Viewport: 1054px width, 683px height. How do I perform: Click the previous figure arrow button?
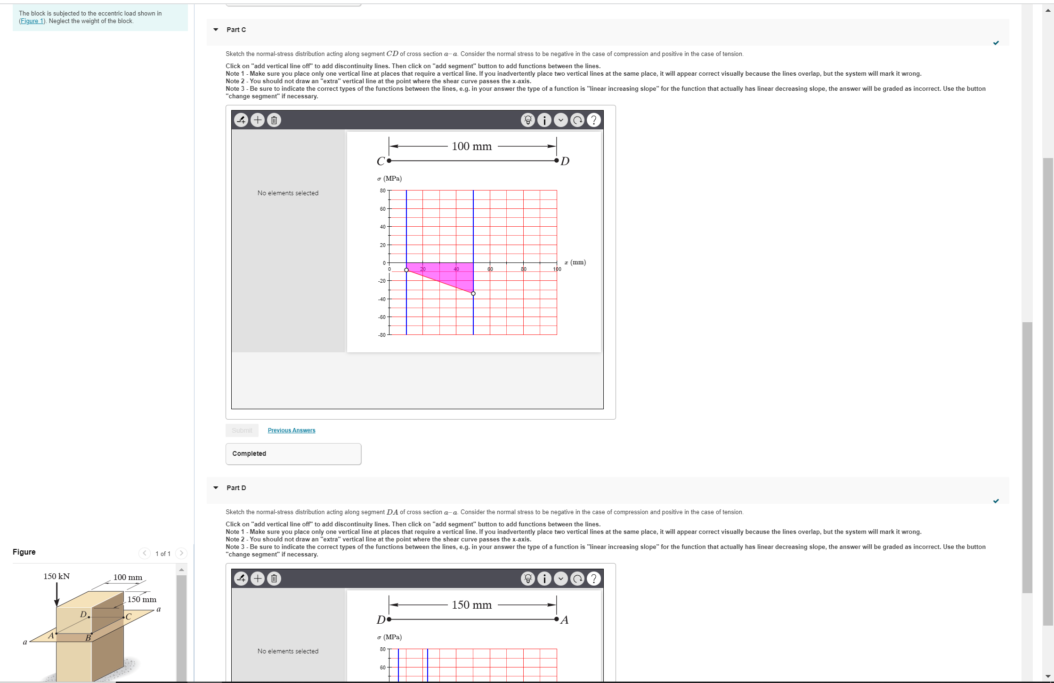(145, 553)
